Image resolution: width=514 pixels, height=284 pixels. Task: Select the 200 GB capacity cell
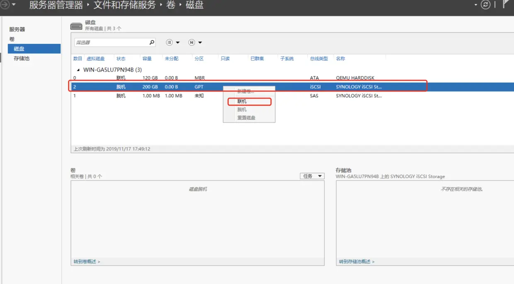150,87
